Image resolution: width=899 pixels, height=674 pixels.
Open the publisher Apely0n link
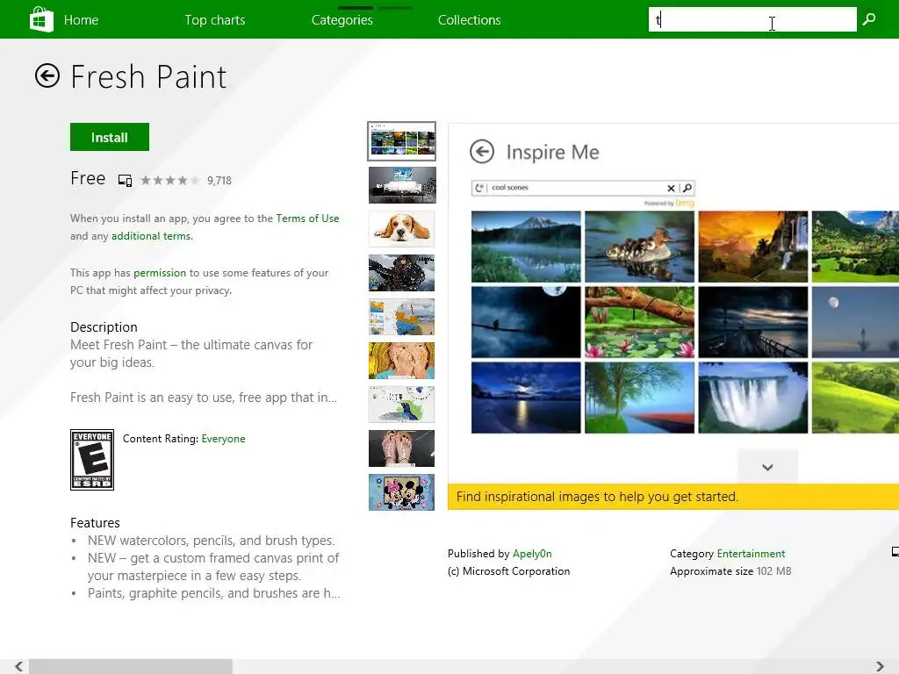tap(532, 554)
